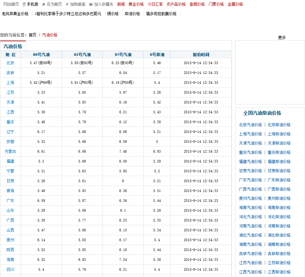The height and width of the screenshot is (277, 305).
Task: Open the 福建 region link in the table
Action: pos(10,161)
